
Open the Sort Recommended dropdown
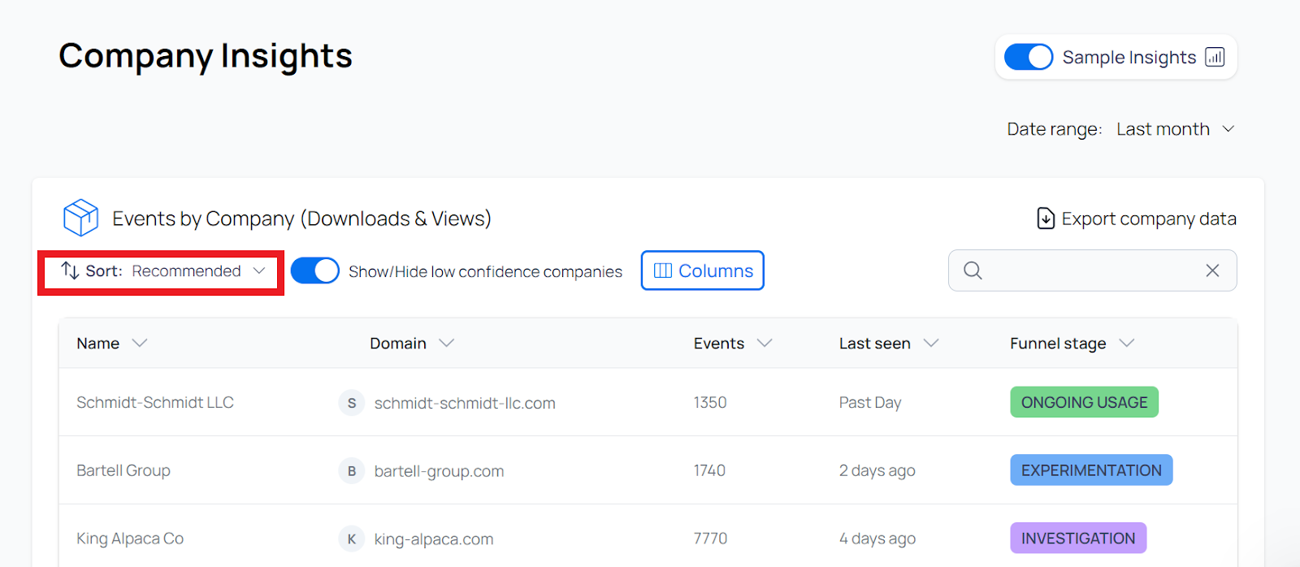[x=187, y=271]
